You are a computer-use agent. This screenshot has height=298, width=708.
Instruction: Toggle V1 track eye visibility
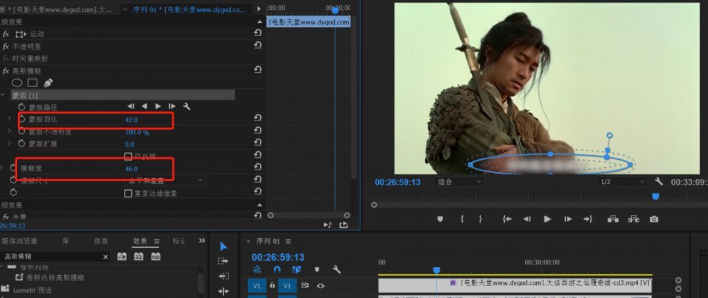tap(321, 286)
